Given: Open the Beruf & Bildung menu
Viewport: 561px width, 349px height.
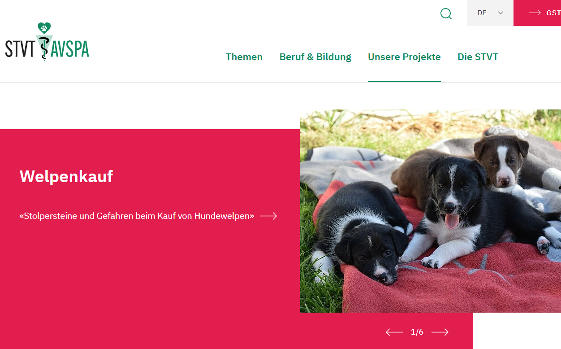Looking at the screenshot, I should point(315,57).
